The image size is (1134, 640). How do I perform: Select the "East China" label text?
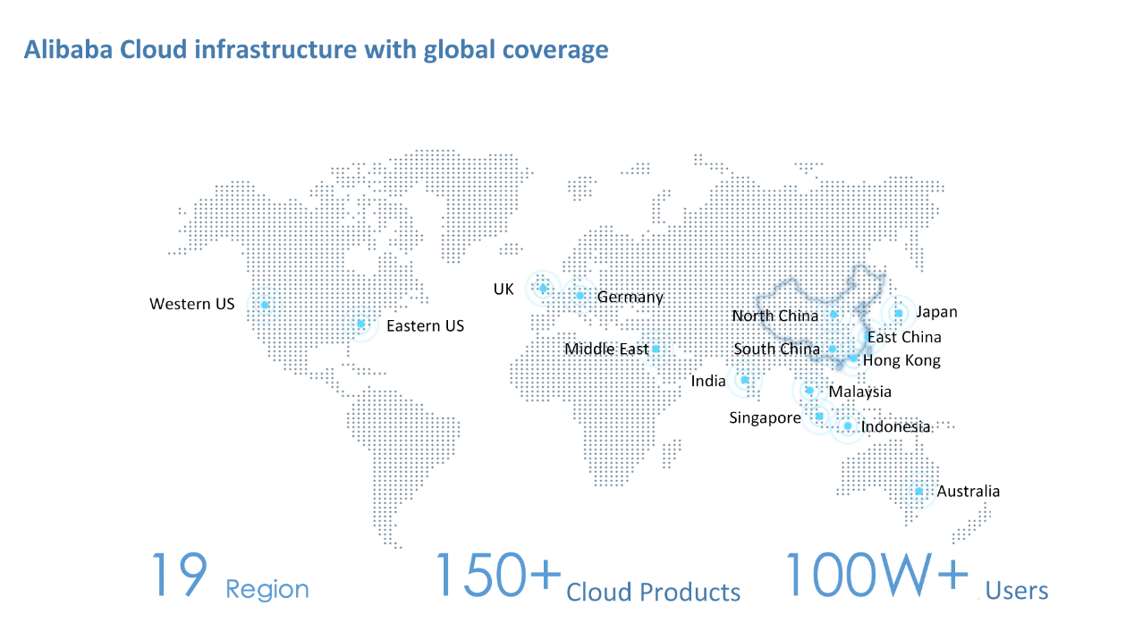point(904,337)
